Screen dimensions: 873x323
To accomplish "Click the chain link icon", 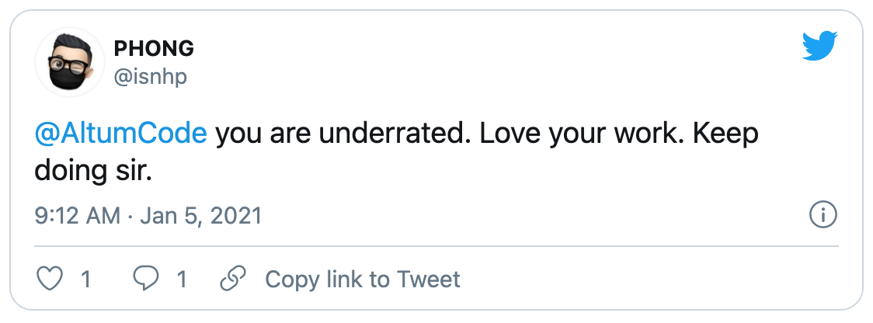I will click(233, 279).
